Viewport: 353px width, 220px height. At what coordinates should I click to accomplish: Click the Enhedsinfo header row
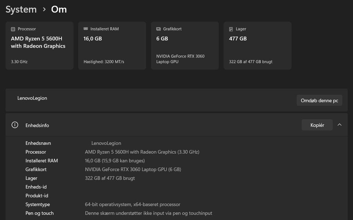176,125
